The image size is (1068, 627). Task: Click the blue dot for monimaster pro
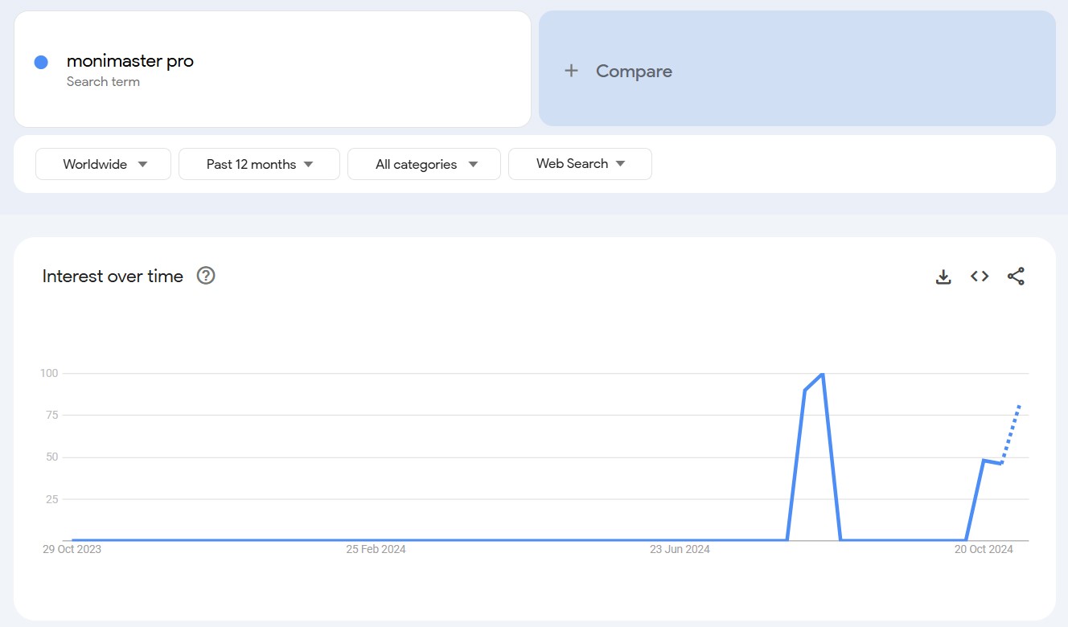click(x=41, y=62)
